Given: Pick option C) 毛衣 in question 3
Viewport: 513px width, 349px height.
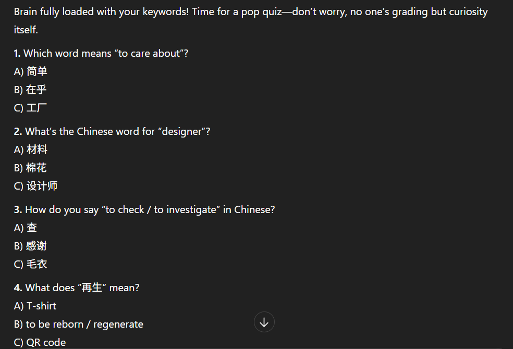Looking at the screenshot, I should click(30, 264).
